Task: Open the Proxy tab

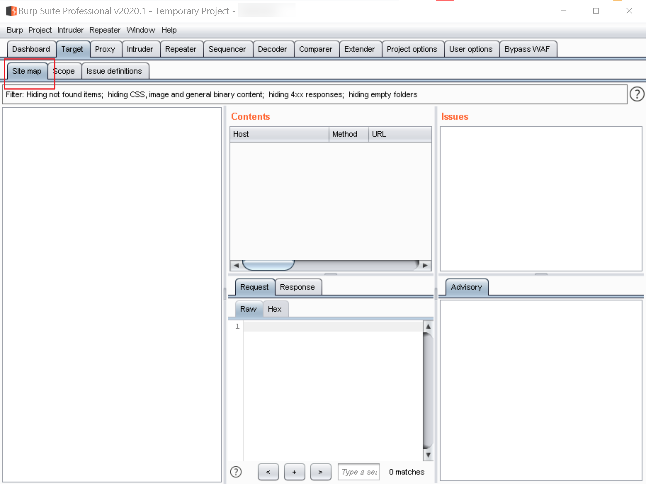Action: click(x=105, y=49)
